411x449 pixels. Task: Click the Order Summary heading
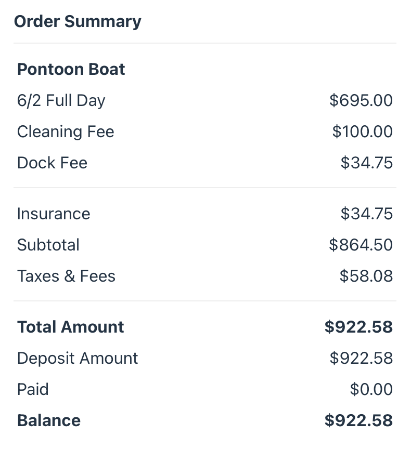[x=78, y=22]
